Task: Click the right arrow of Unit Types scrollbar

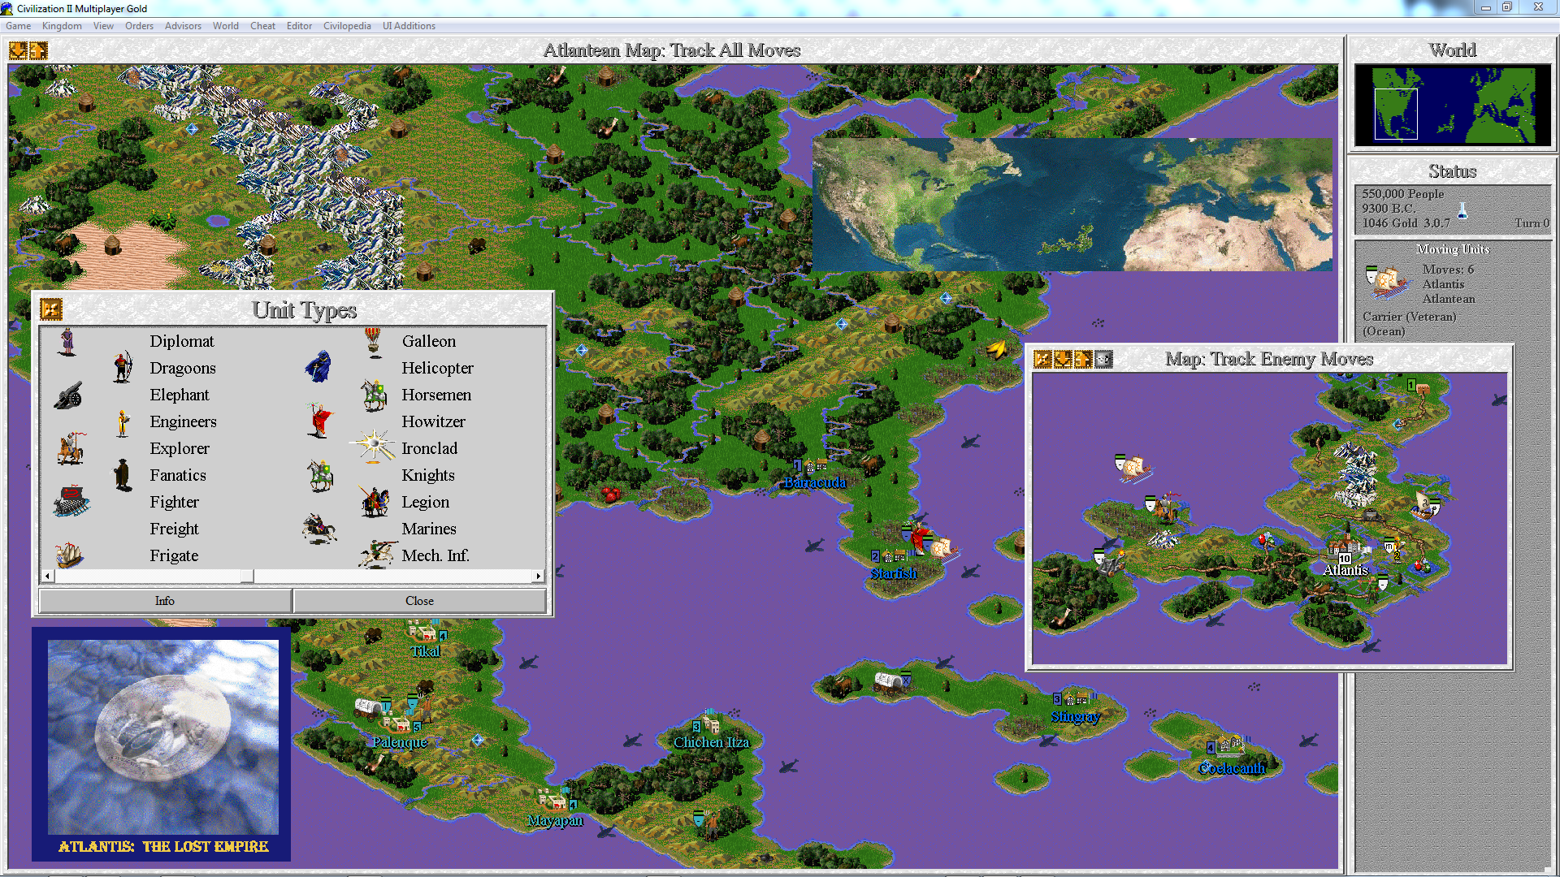Action: [538, 576]
